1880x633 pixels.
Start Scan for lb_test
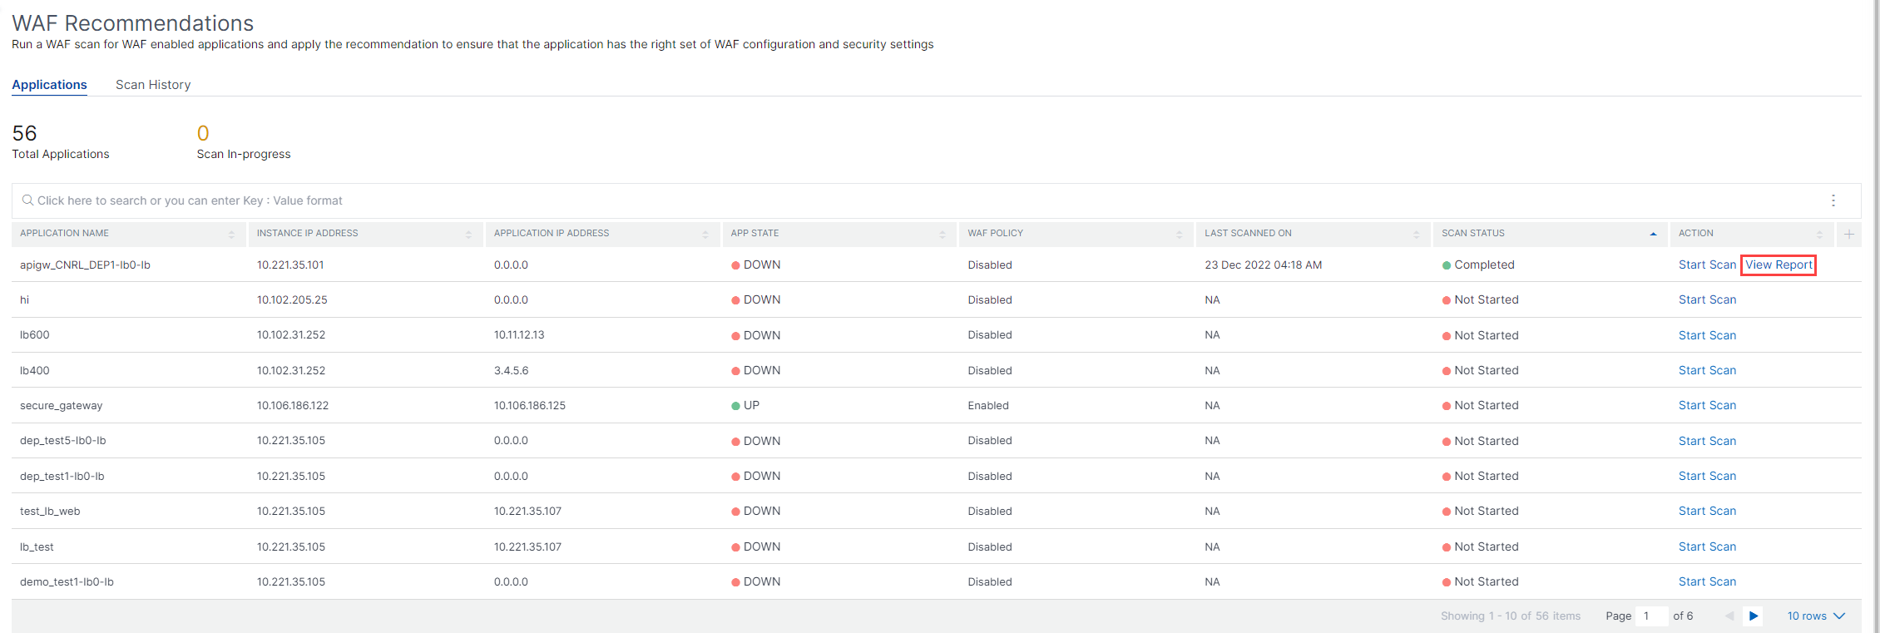1707,547
